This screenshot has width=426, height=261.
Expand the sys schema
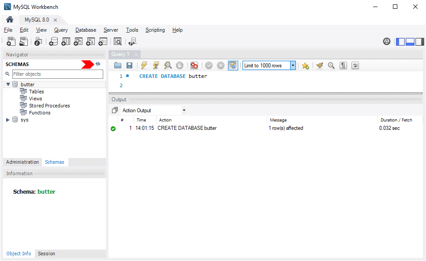8,120
